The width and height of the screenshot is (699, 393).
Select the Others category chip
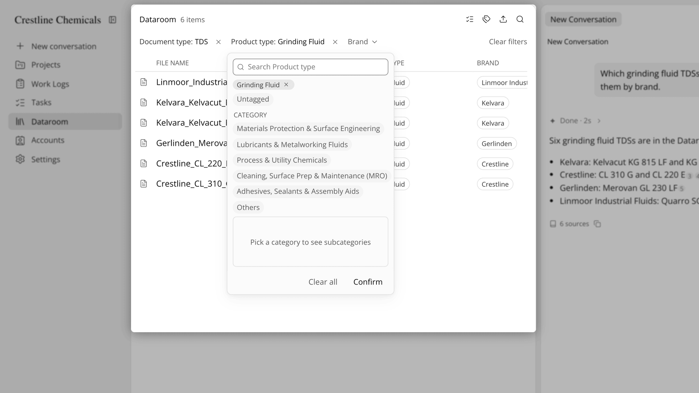[248, 207]
